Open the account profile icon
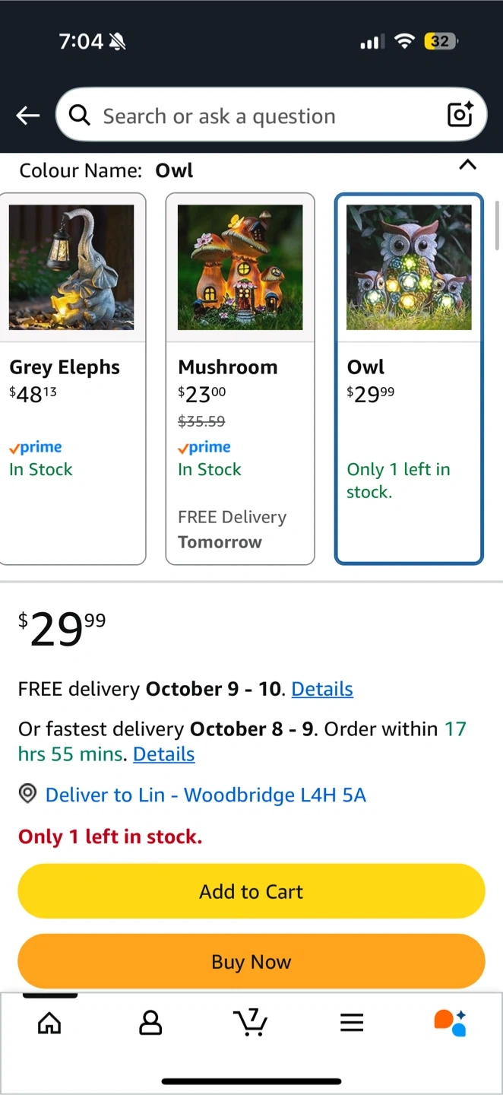The height and width of the screenshot is (1095, 503). pos(150,1023)
